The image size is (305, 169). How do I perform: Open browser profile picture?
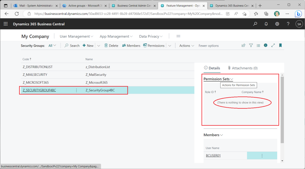pos(277,14)
